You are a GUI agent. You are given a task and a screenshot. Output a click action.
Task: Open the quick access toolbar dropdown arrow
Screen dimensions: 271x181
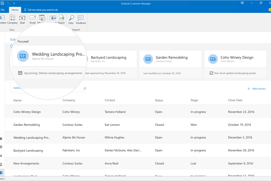click(14, 3)
